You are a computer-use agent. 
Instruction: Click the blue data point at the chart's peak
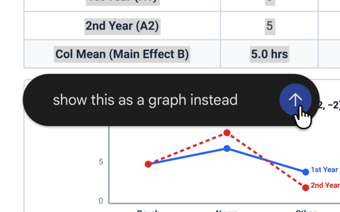point(227,148)
